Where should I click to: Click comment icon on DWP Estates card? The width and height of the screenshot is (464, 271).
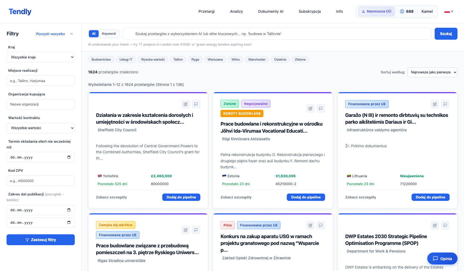tap(445, 225)
